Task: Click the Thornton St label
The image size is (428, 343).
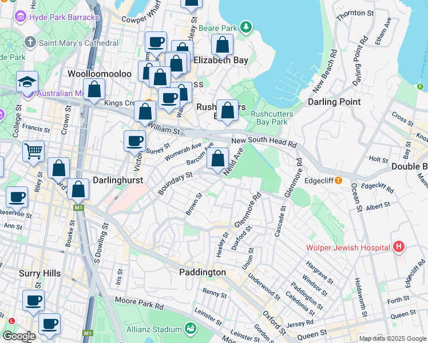Action: click(355, 15)
